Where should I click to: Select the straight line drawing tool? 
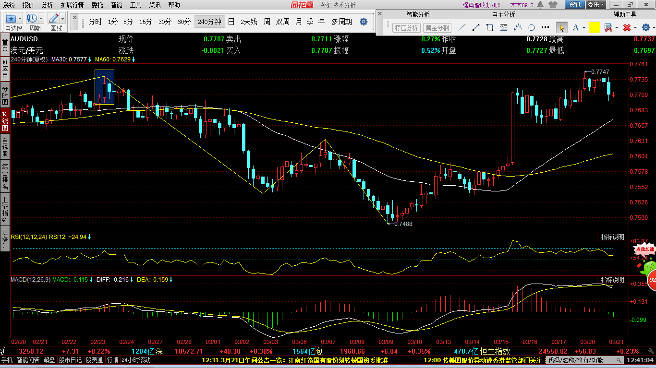tap(462, 27)
